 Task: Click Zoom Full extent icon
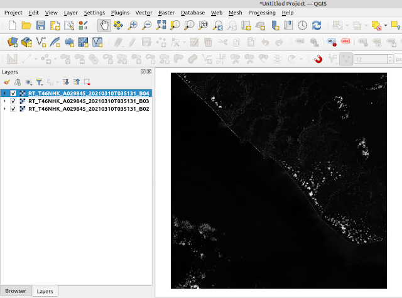click(x=161, y=25)
